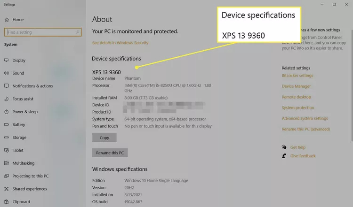This screenshot has height=207, width=353.
Task: Click Advanced system settings link
Action: click(x=305, y=118)
